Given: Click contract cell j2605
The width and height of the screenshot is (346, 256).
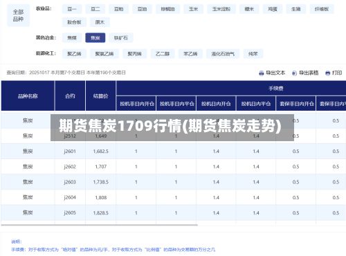Looking at the screenshot, I should click(x=70, y=212).
